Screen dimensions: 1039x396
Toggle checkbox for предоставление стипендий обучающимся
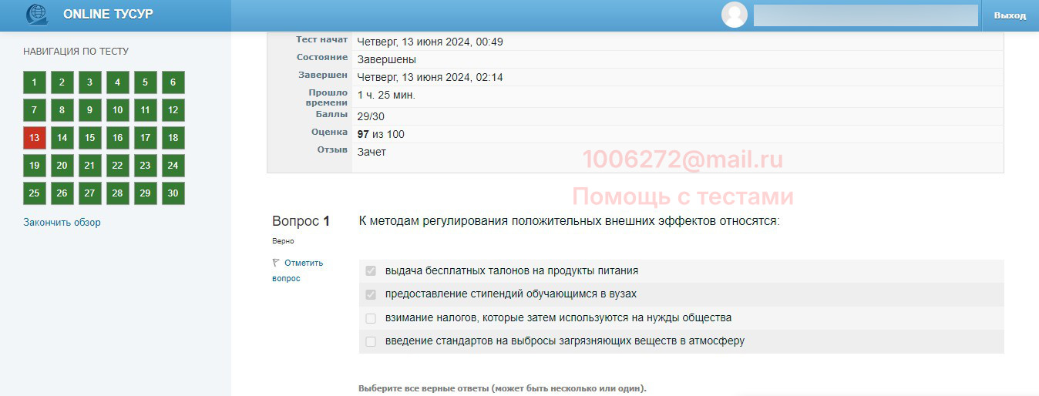coord(371,294)
